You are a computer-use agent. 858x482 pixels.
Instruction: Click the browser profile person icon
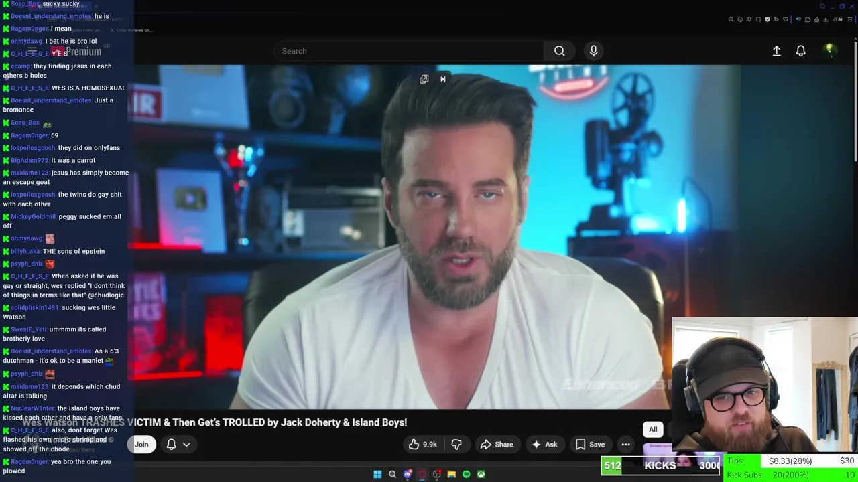tap(816, 19)
